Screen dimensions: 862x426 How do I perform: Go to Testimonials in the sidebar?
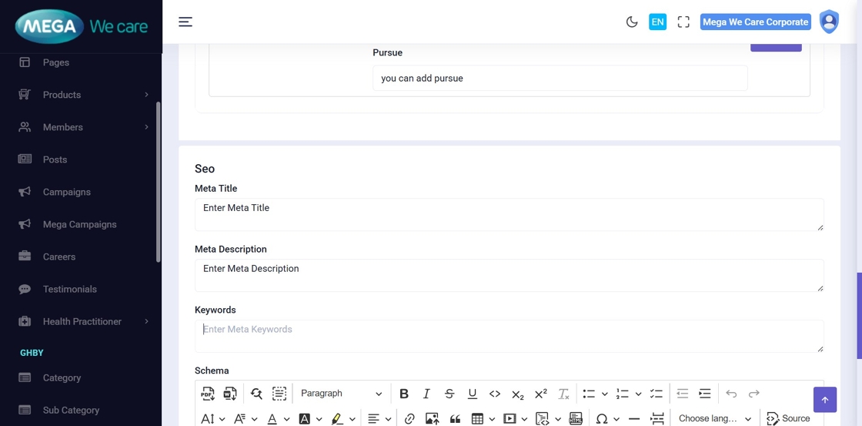click(x=69, y=289)
